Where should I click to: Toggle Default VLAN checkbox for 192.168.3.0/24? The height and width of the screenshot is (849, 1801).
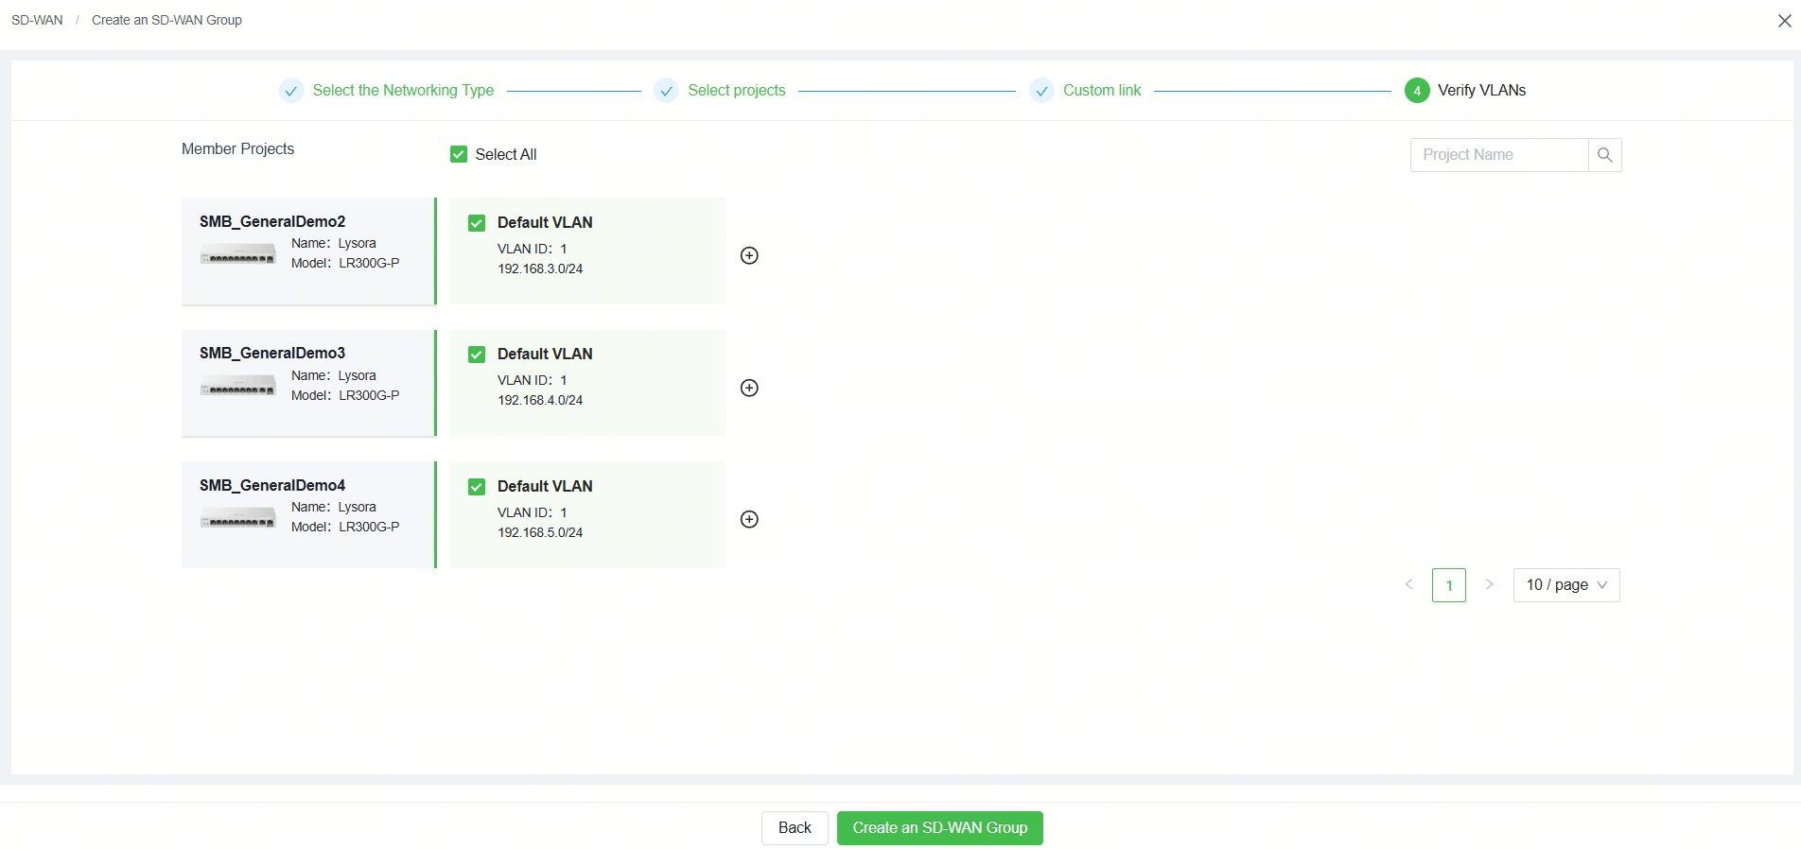[477, 223]
